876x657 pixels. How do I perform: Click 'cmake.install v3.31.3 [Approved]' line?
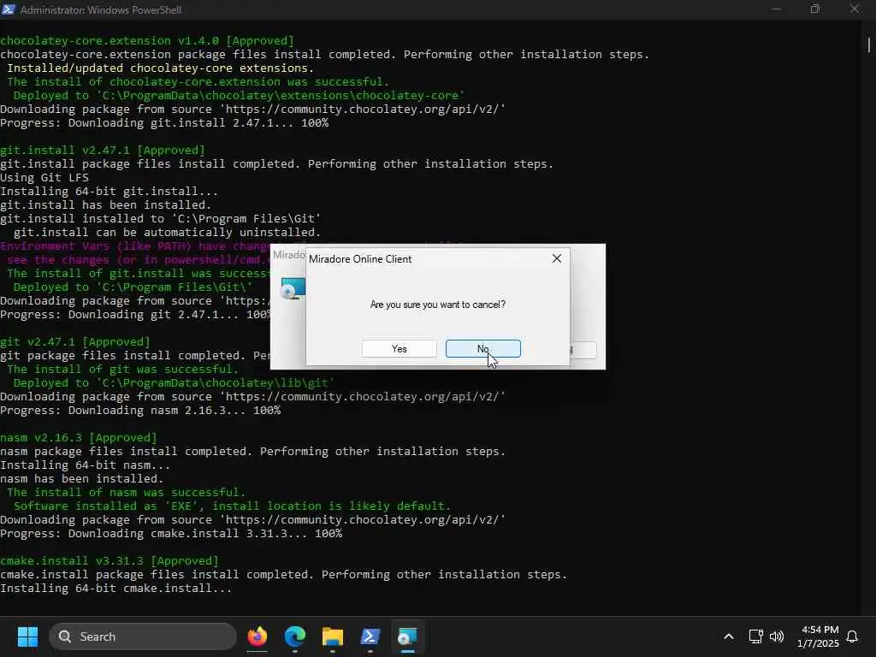[109, 561]
